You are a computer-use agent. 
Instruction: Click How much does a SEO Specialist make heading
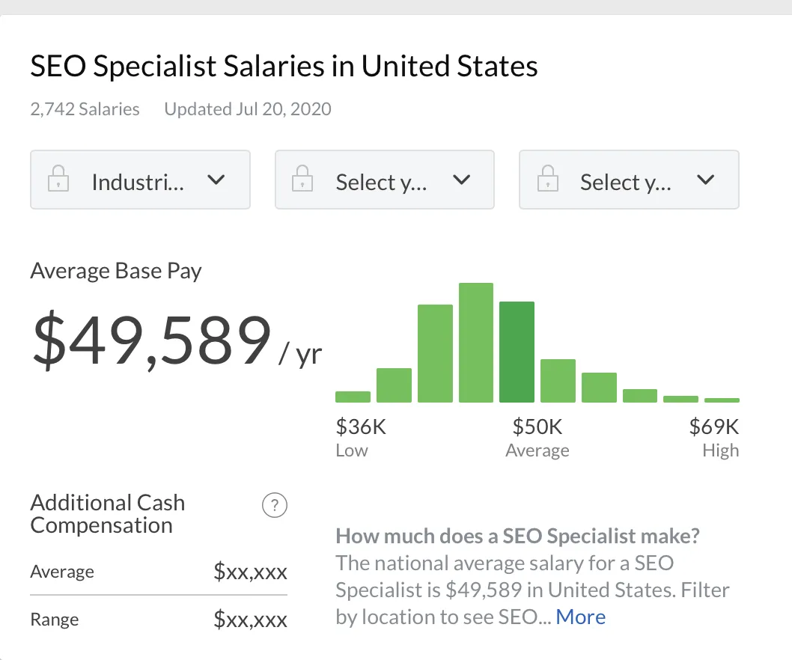pos(518,536)
